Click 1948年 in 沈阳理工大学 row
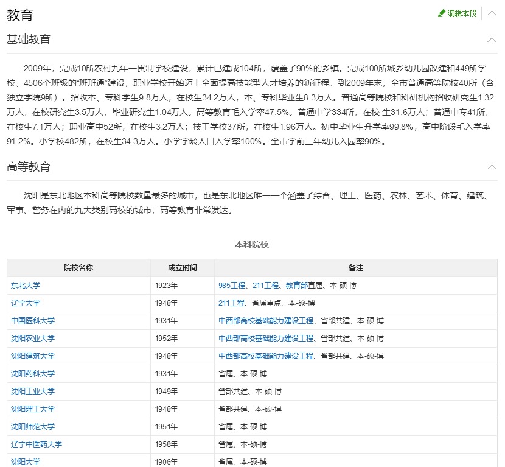Viewport: 505px width, 467px height. click(x=166, y=409)
